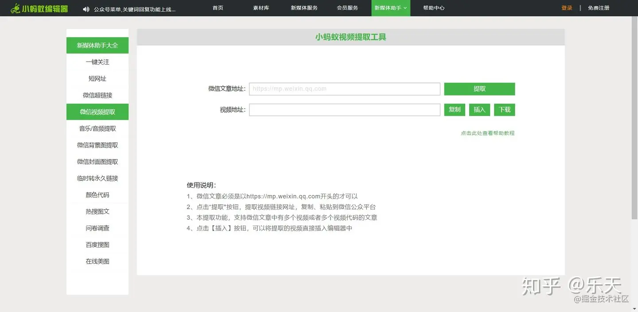Open the 素材库 menu item
This screenshot has width=638, height=312.
point(261,8)
